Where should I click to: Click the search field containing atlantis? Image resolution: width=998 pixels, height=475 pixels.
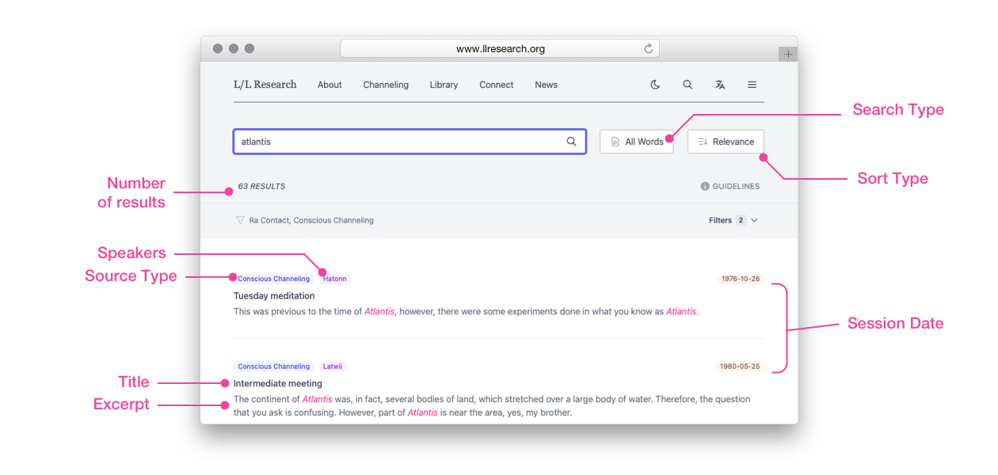pos(396,142)
